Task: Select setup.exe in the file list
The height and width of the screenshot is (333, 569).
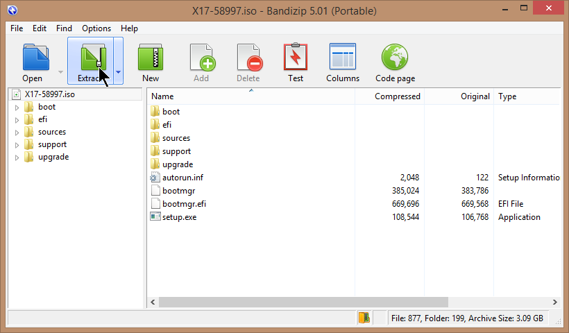Action: (179, 217)
